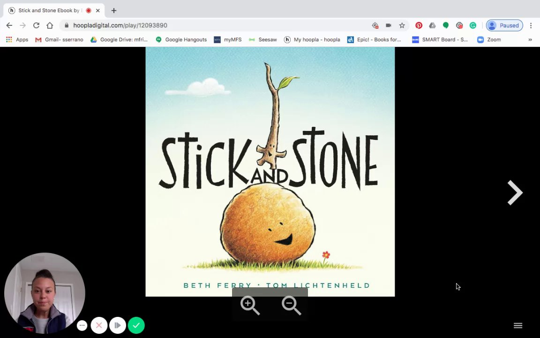540x338 pixels.
Task: Click the site lock icon
Action: pos(67,25)
